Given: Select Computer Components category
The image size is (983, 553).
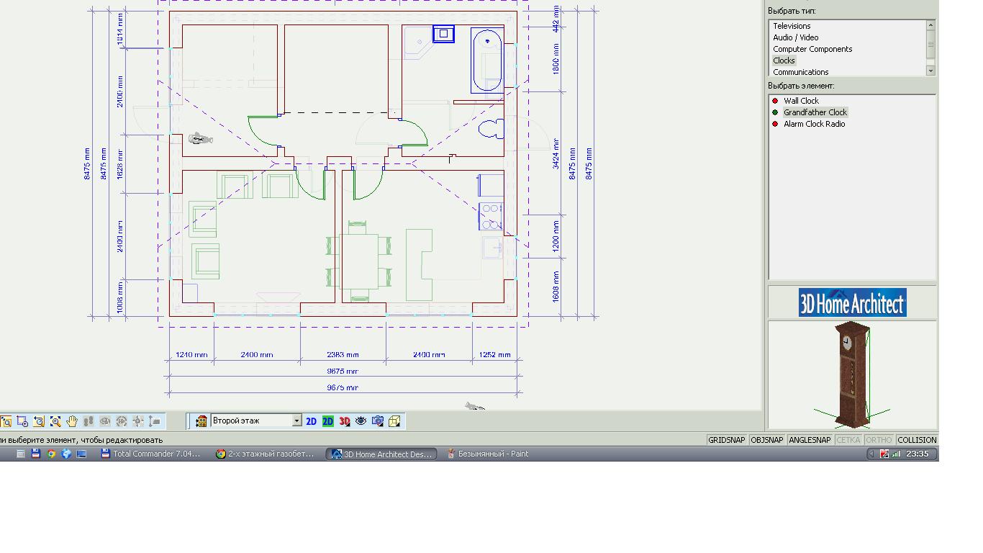Looking at the screenshot, I should pyautogui.click(x=812, y=49).
